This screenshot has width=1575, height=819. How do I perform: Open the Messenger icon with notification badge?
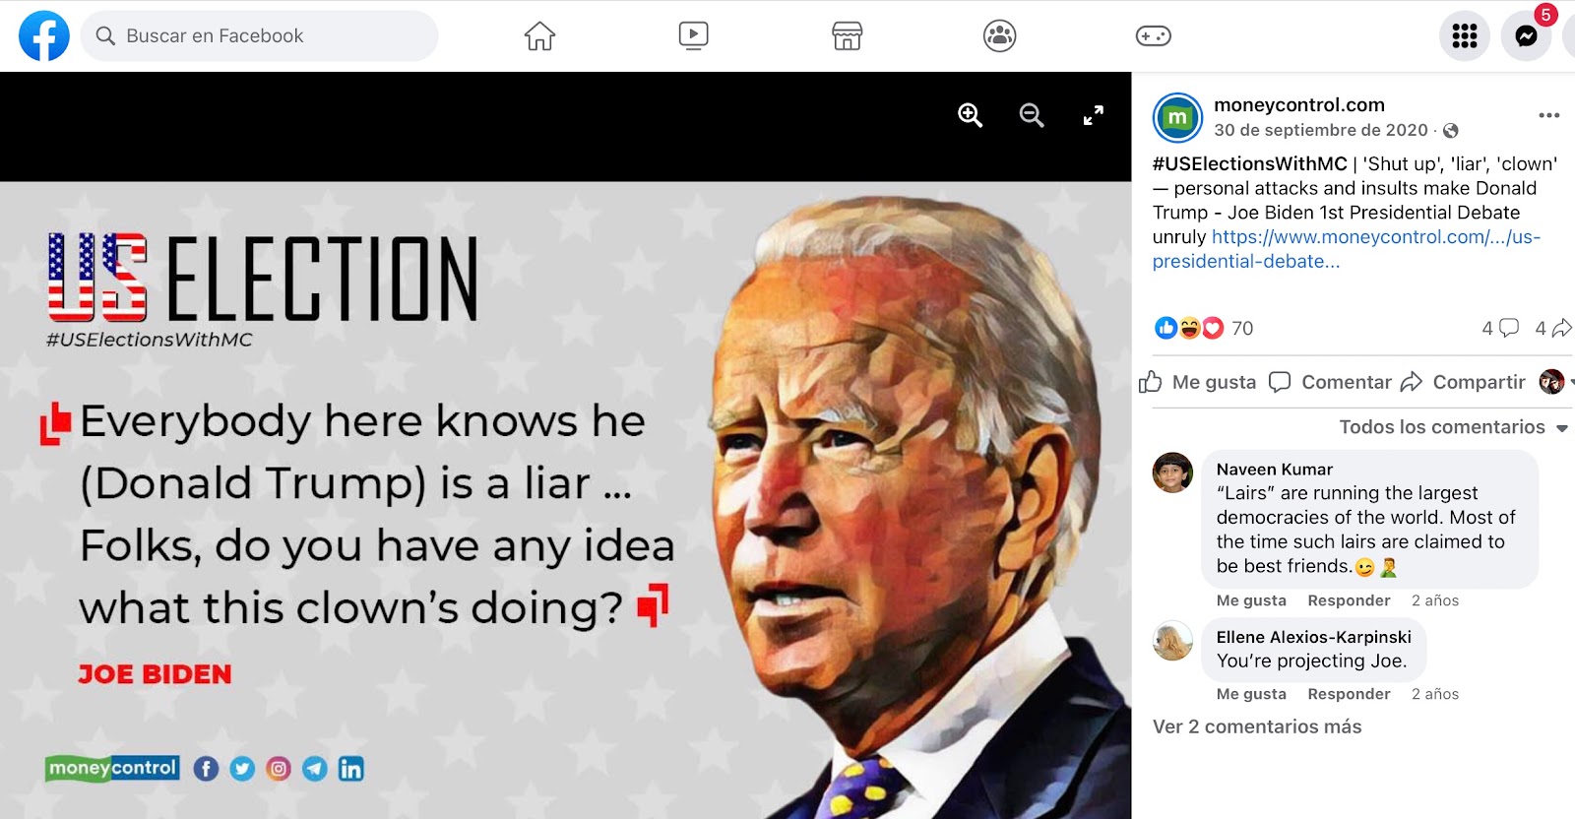pyautogui.click(x=1526, y=36)
